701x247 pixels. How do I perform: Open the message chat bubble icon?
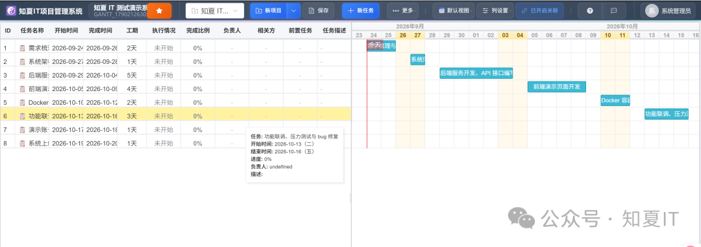pyautogui.click(x=614, y=11)
